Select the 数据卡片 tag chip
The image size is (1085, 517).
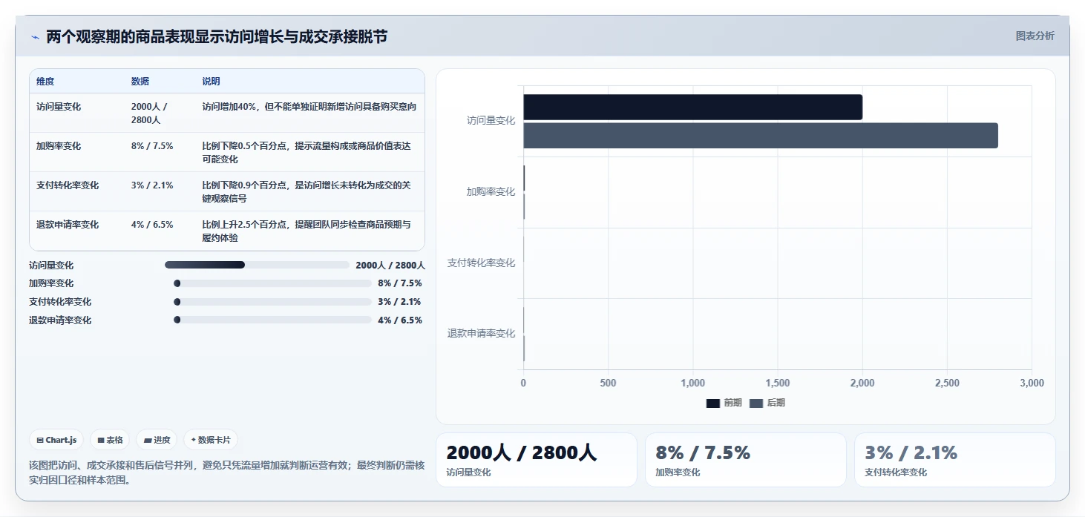click(211, 440)
